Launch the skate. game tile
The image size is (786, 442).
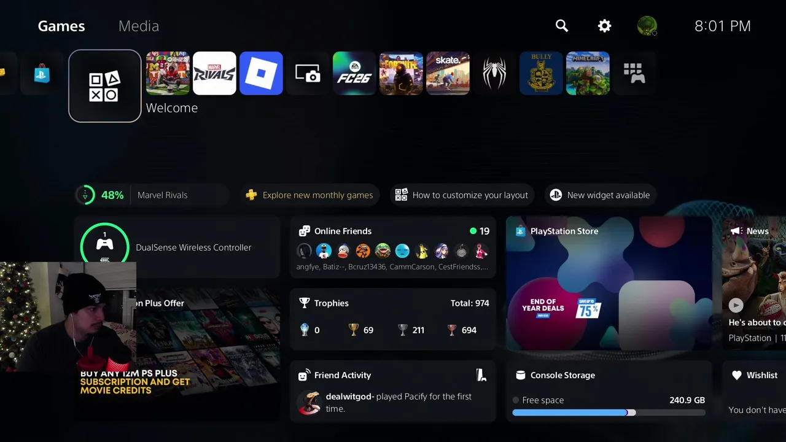tap(448, 73)
